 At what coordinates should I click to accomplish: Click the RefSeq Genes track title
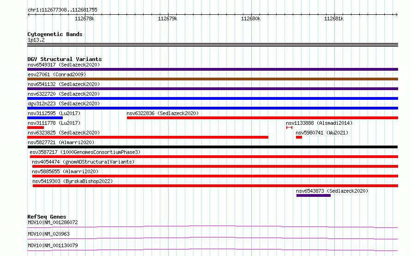47,217
